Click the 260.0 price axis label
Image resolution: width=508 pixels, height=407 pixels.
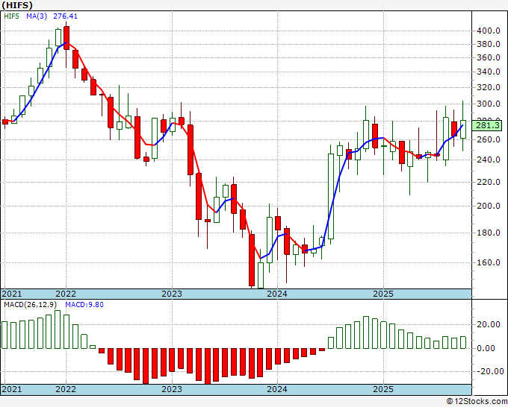pos(489,139)
